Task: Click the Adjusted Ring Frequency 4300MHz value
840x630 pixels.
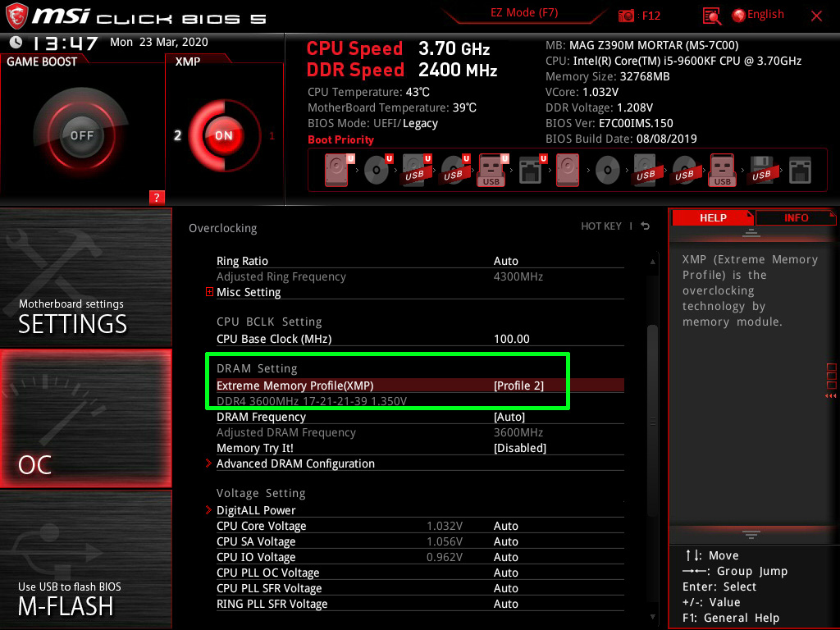Action: [518, 276]
